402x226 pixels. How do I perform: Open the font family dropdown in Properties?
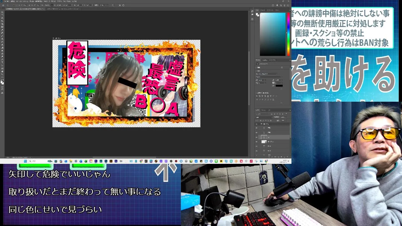coord(267,74)
